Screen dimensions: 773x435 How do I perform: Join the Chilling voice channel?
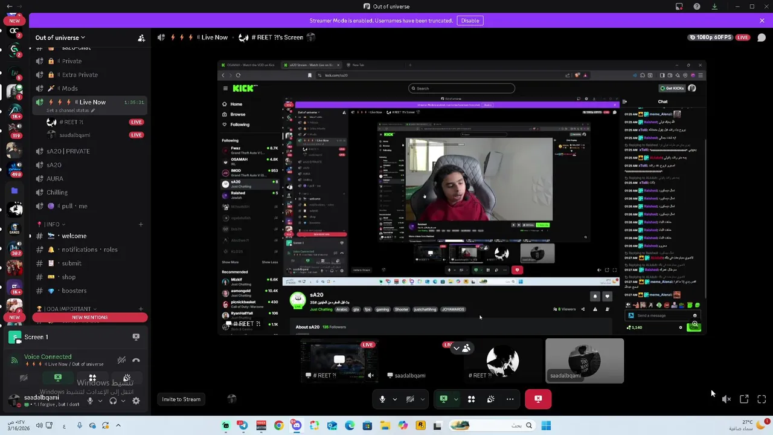click(x=91, y=193)
